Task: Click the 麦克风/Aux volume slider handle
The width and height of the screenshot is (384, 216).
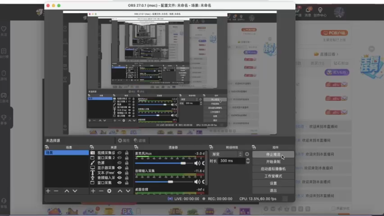Action: tap(183, 163)
